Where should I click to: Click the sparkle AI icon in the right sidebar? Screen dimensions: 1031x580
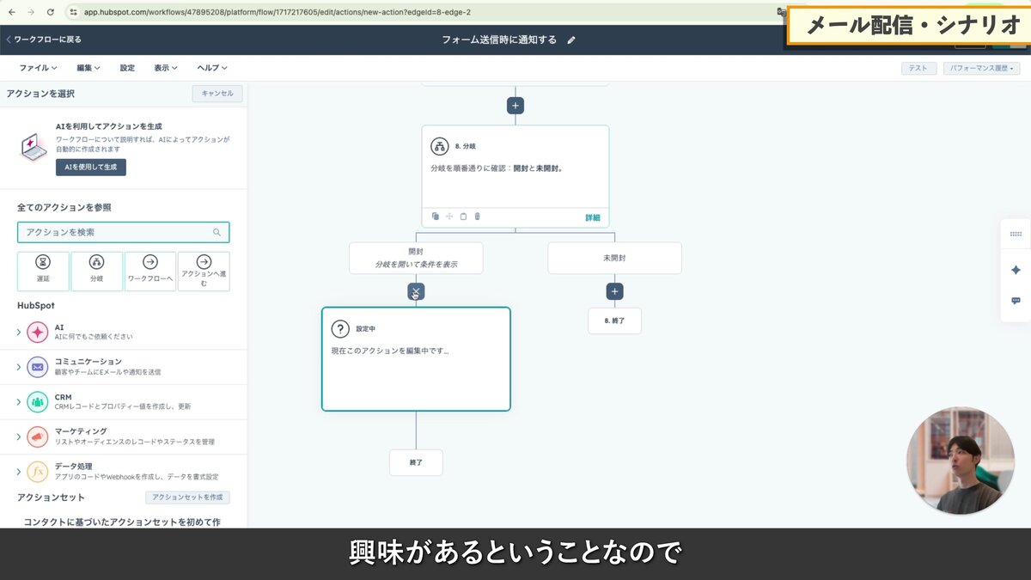1016,269
